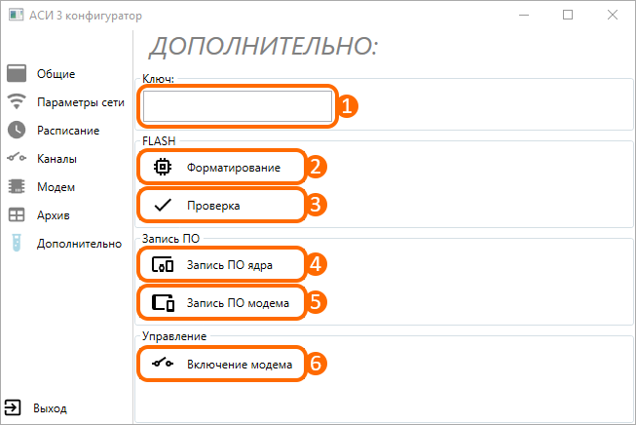
Task: Run the FLASH Проверка
Action: click(x=221, y=205)
